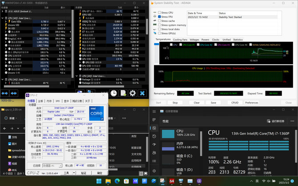Expand the Core VIDs row in HWiNFO

click(6, 22)
